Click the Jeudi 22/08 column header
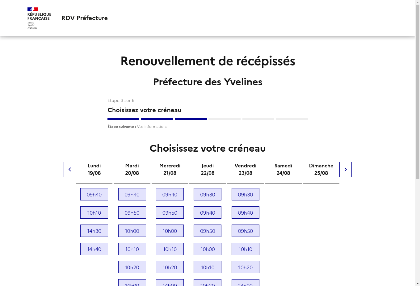The width and height of the screenshot is (420, 286). pyautogui.click(x=208, y=169)
